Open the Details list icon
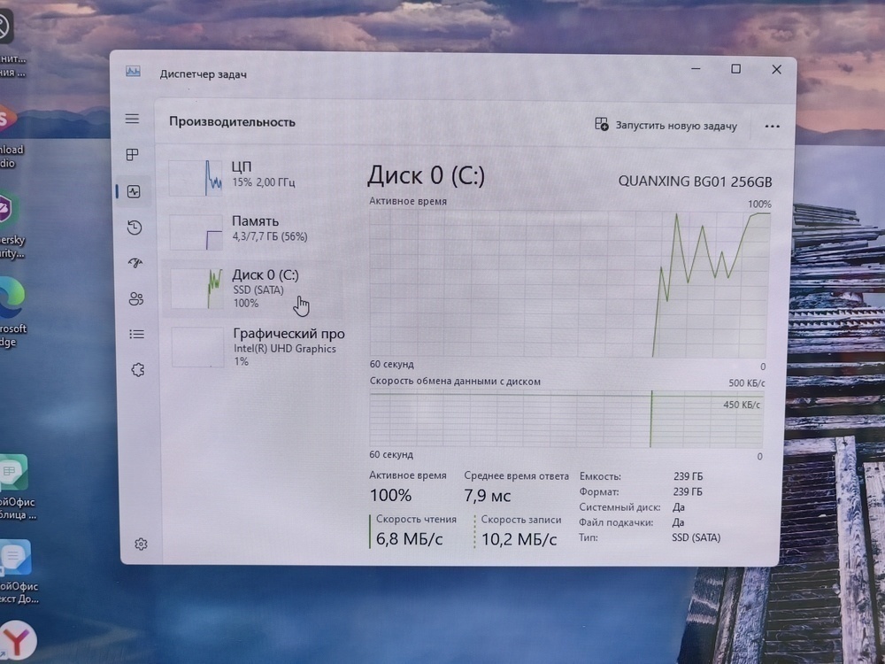This screenshot has width=885, height=664. (x=136, y=334)
